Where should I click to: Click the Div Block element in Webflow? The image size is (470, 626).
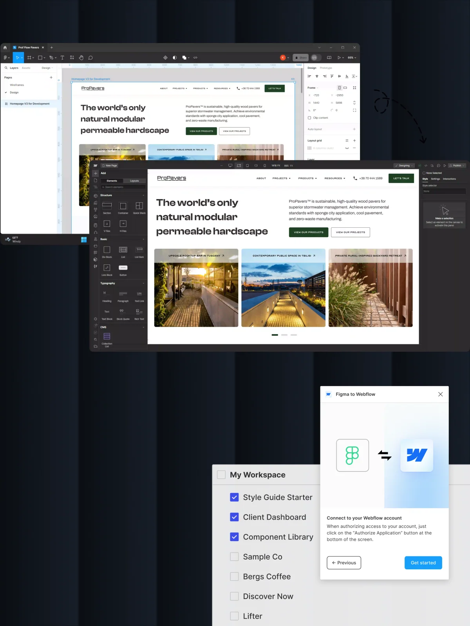107,252
